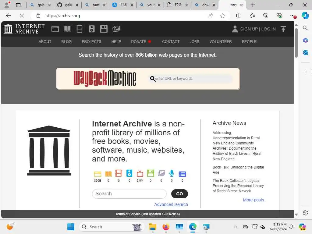Viewport: 312px width, 234px height.
Task: Click PEOPLE in the navigation bar
Action: click(x=249, y=41)
